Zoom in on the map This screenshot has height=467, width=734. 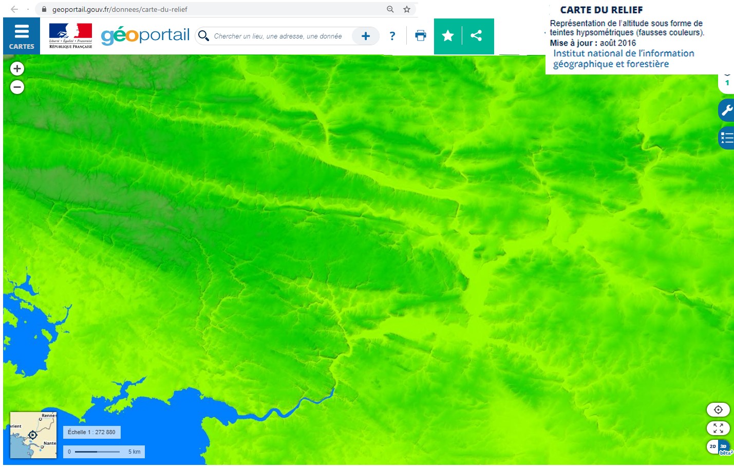tap(17, 68)
